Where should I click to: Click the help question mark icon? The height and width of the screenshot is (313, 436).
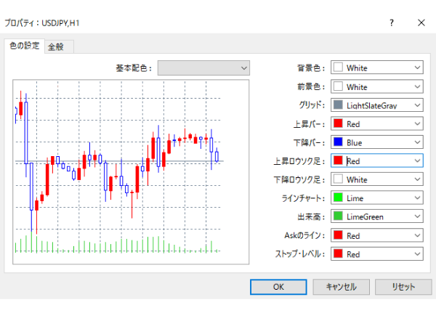click(392, 23)
